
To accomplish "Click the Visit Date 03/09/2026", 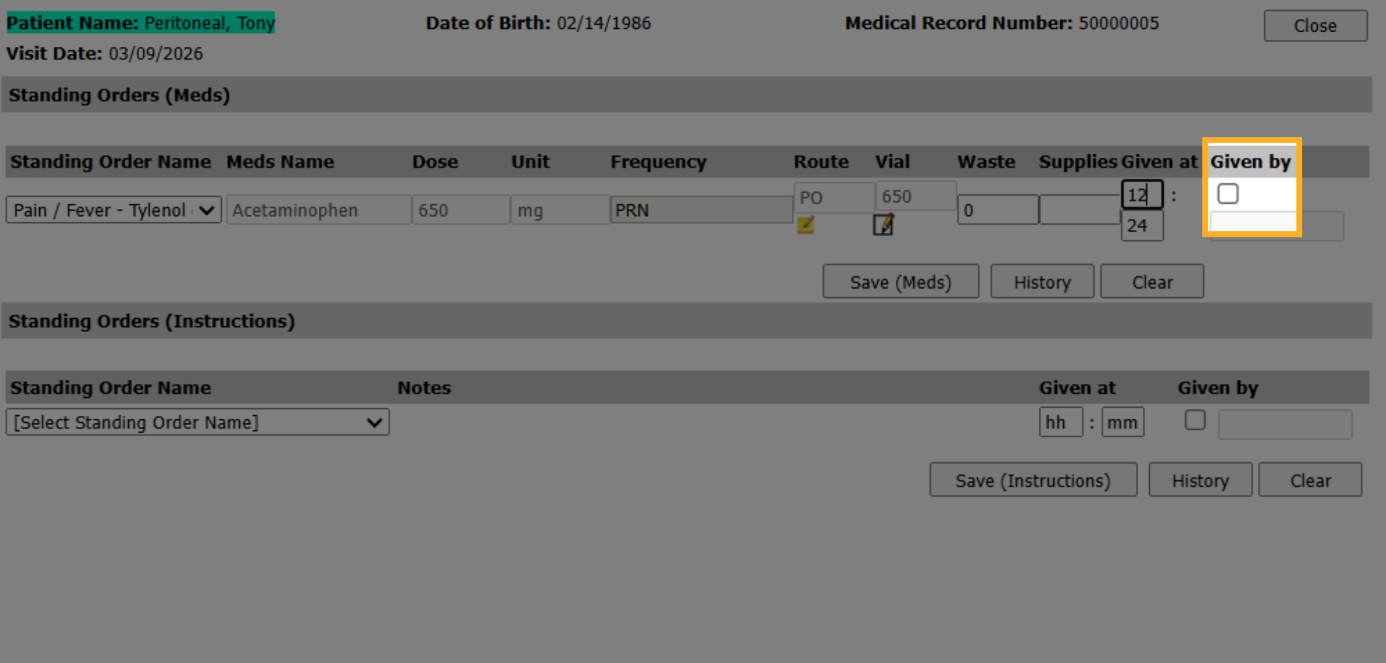I will point(155,53).
